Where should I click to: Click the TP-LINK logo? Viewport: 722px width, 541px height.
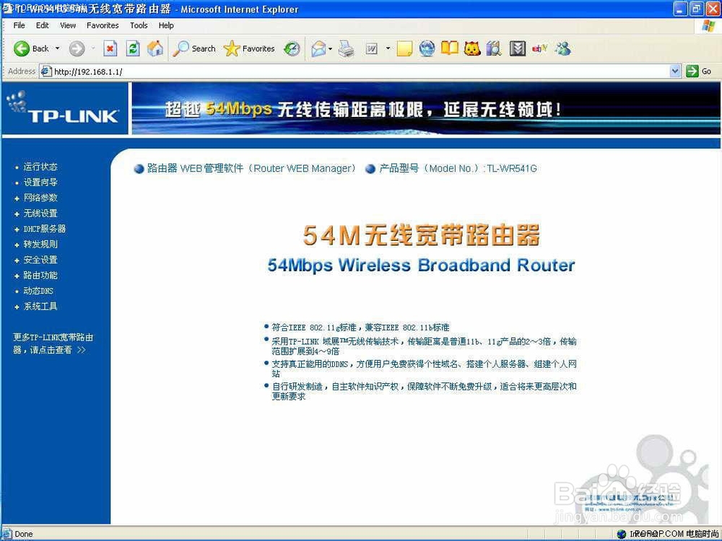tap(64, 109)
